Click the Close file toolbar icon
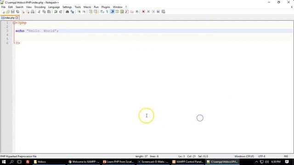294x165 pixels. [x=23, y=11]
